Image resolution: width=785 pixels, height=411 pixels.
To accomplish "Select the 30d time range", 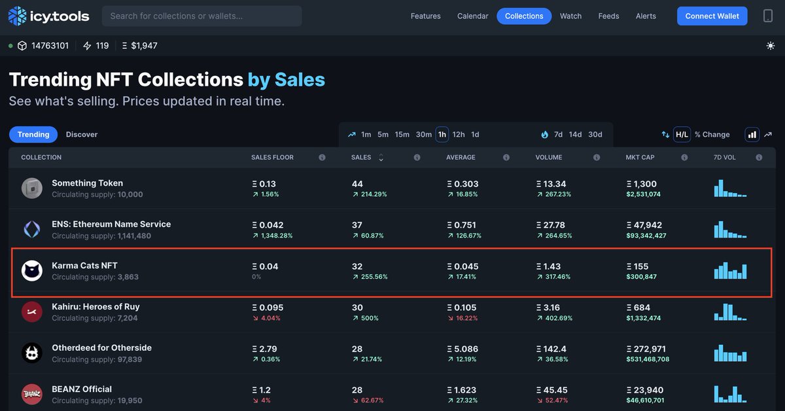I will pos(595,135).
